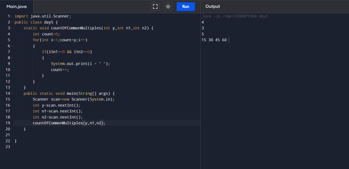Click the count++ statement on line 10

pyautogui.click(x=60, y=70)
